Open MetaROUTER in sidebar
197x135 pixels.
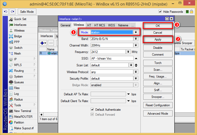point(23,116)
